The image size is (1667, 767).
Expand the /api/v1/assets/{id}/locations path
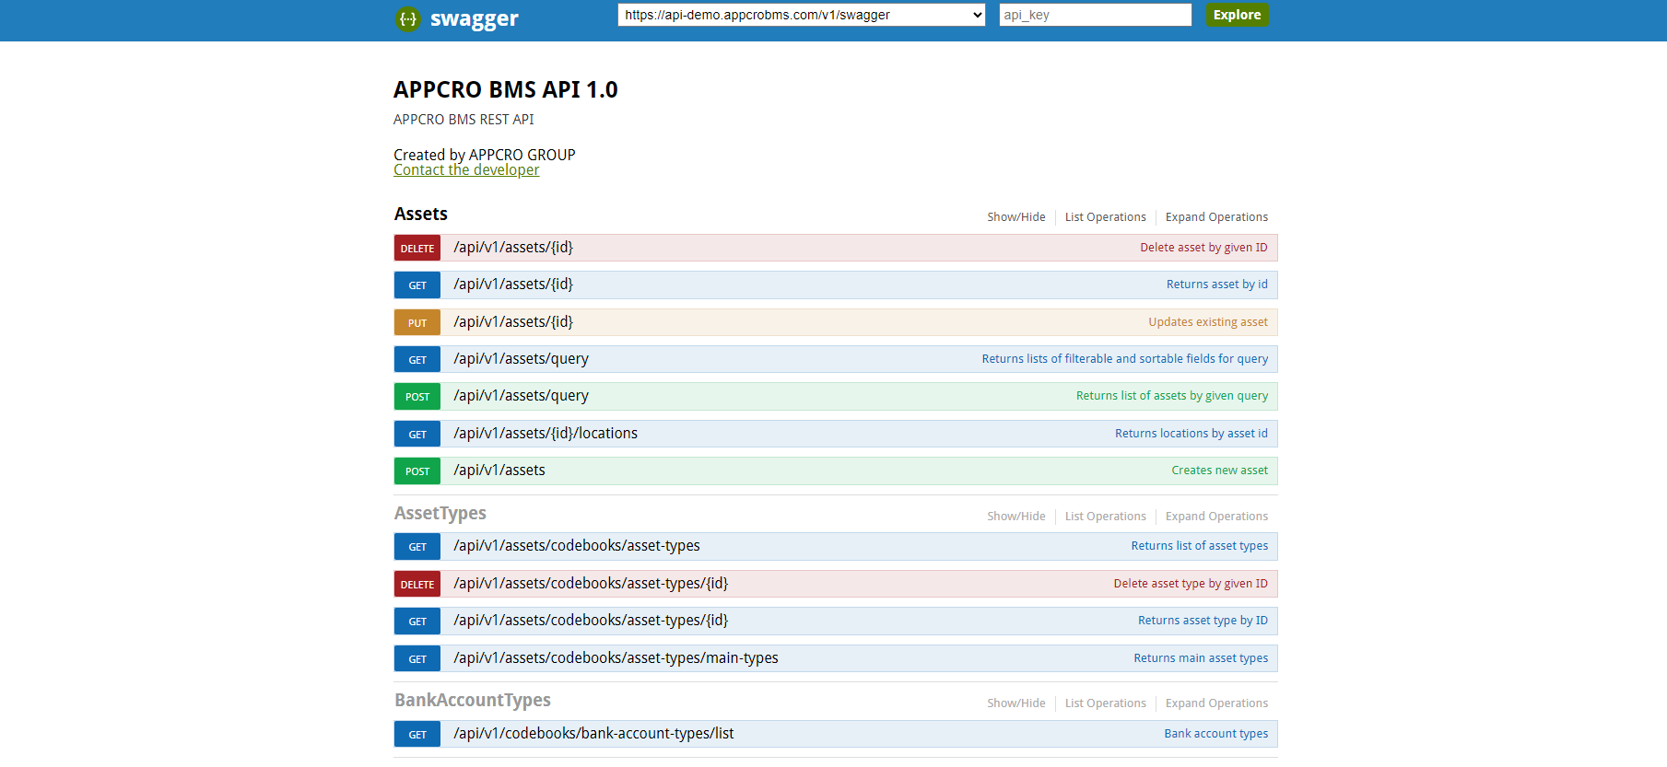546,434
